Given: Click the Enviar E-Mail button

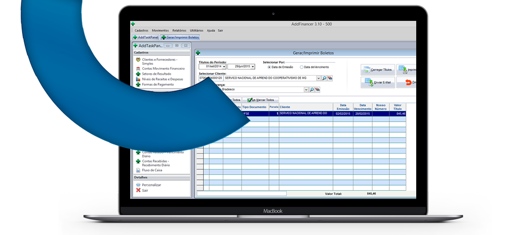Looking at the screenshot, I should pyautogui.click(x=378, y=82).
